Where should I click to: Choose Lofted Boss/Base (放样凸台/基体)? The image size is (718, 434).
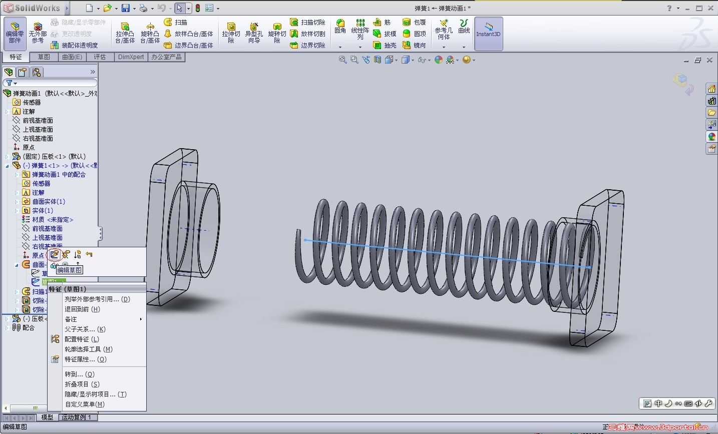pos(189,34)
